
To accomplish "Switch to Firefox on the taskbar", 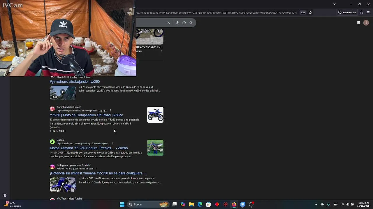I will point(234,204).
